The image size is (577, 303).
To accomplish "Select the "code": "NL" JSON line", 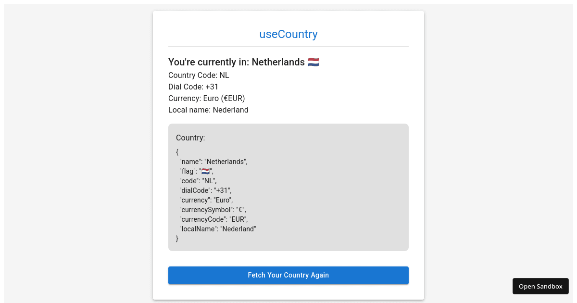I will (x=198, y=181).
